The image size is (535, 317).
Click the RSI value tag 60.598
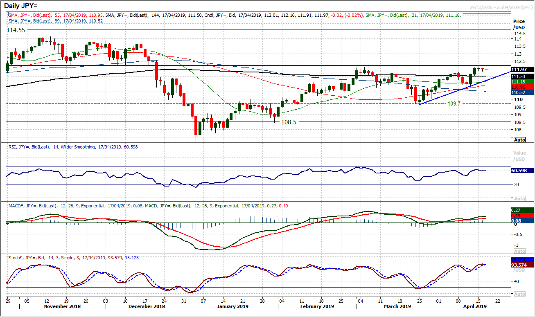click(x=523, y=170)
